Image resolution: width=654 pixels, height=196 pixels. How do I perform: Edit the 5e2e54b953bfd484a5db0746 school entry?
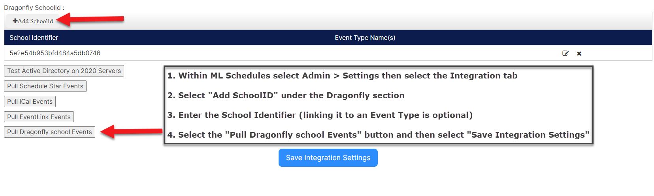click(x=565, y=53)
